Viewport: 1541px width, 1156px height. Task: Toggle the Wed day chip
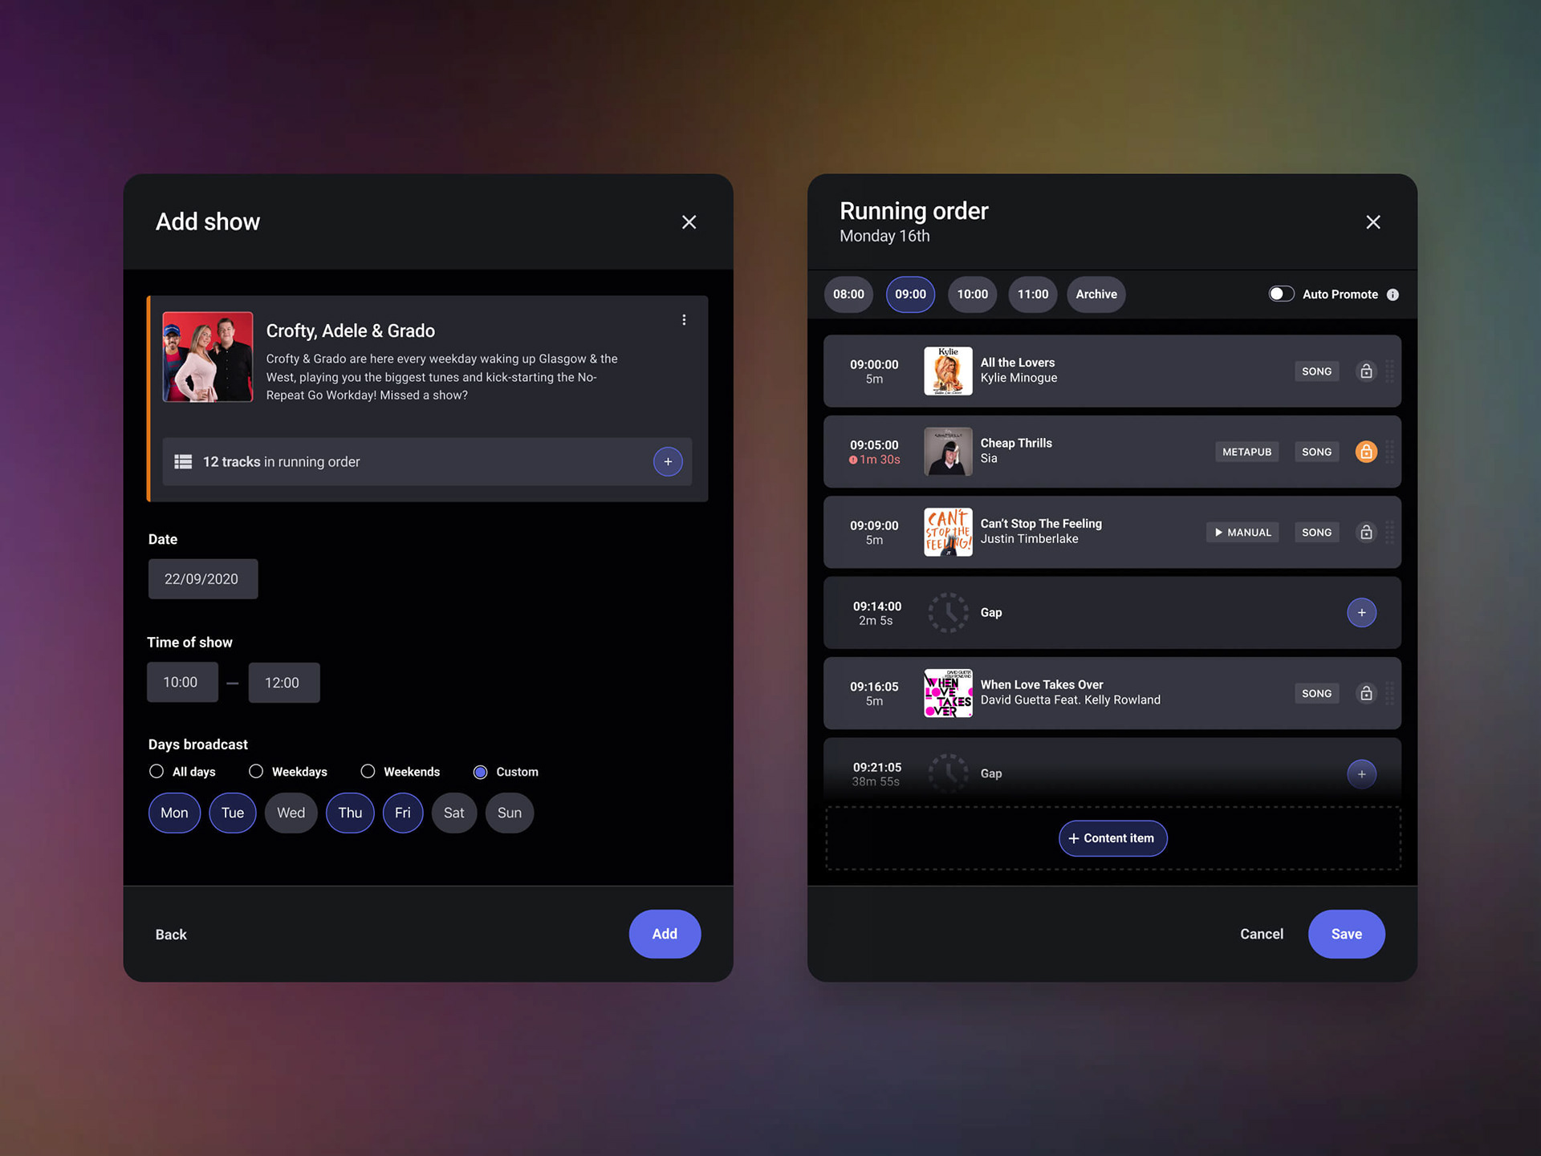(x=291, y=813)
